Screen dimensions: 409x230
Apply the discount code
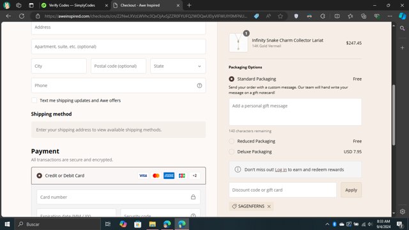click(x=351, y=190)
